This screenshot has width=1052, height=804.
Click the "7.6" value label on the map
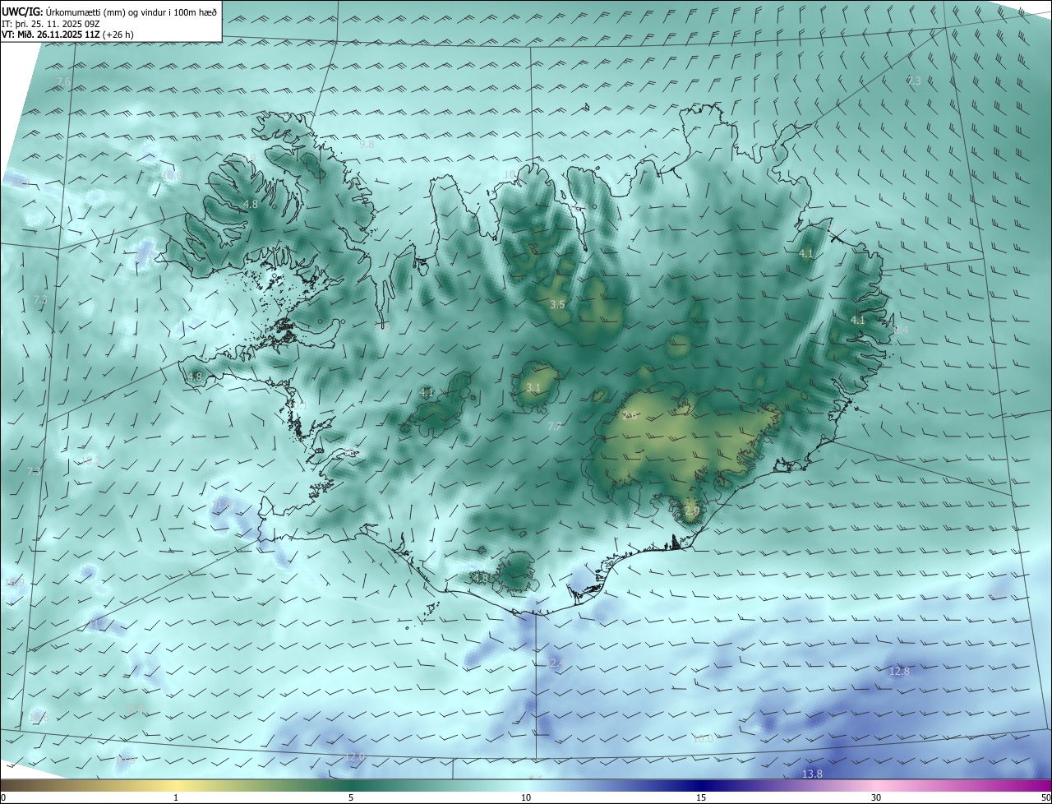click(63, 81)
